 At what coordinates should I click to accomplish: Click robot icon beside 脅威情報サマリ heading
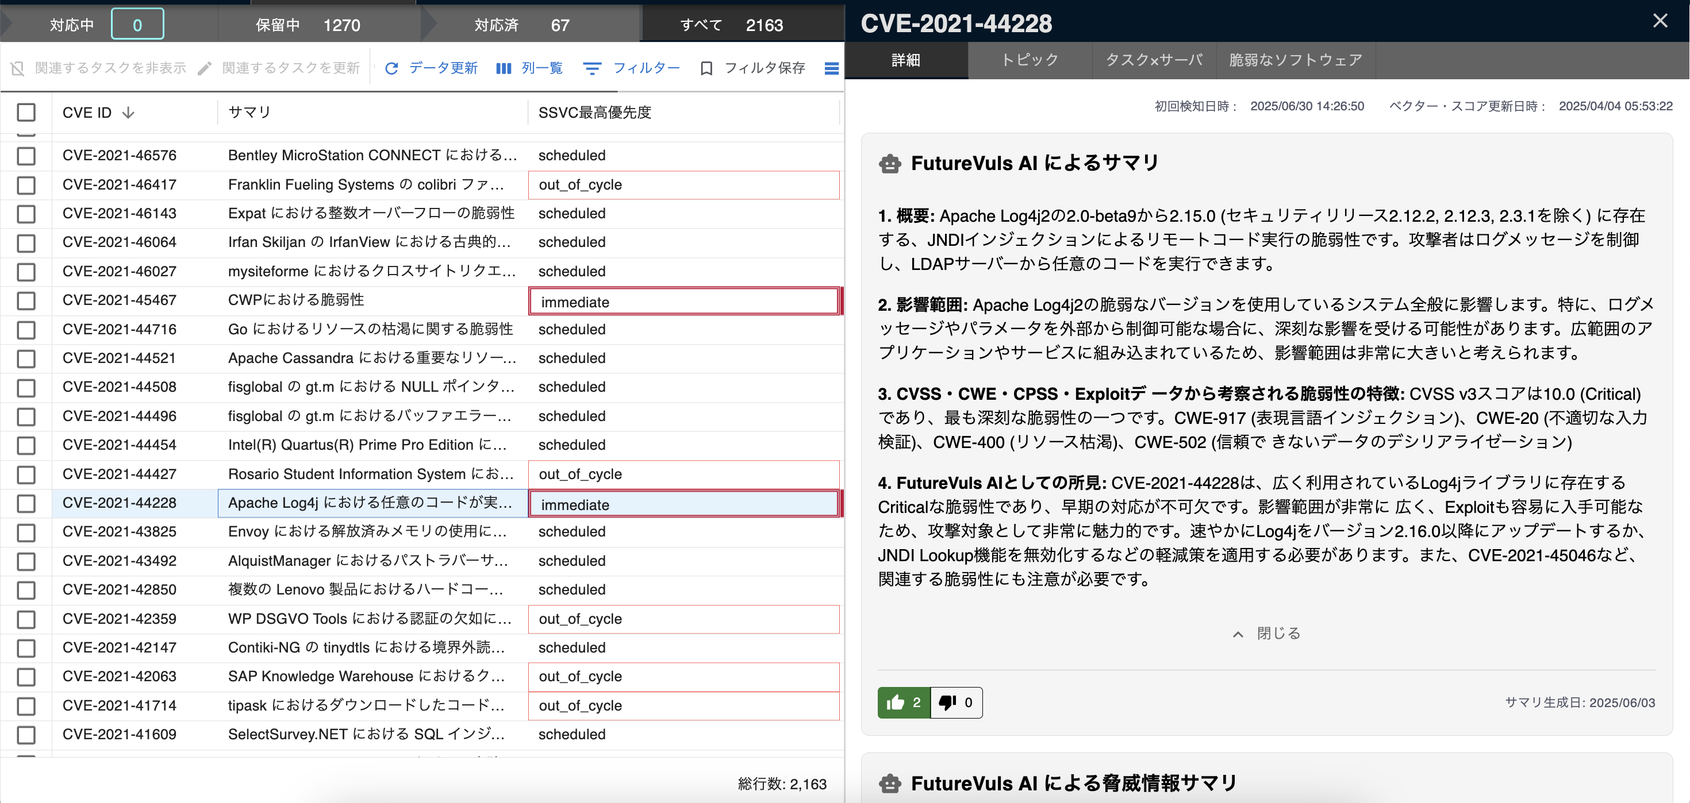tap(890, 783)
